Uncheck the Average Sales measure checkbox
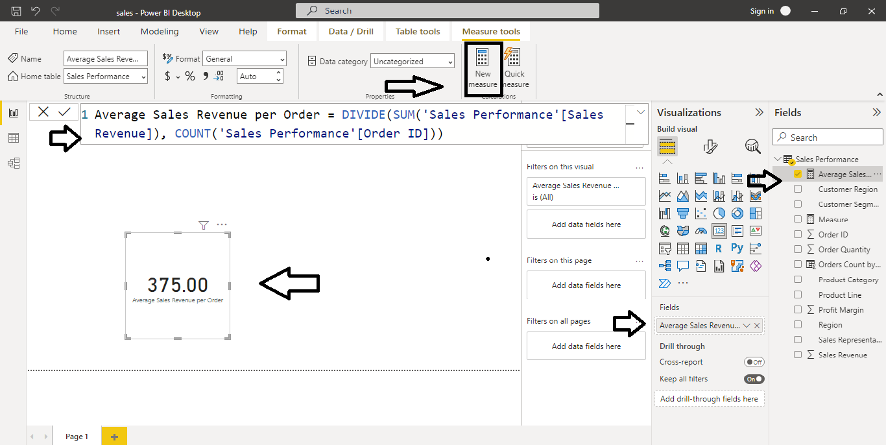 point(798,174)
